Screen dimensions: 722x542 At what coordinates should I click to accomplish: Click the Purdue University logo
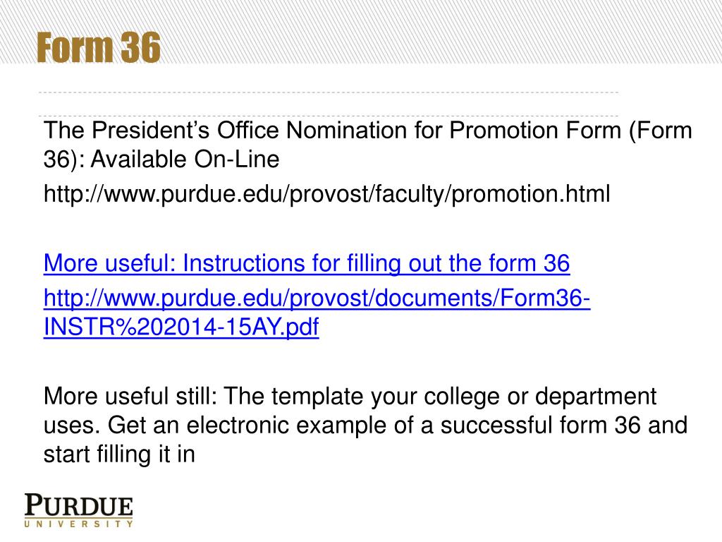pos(79,510)
